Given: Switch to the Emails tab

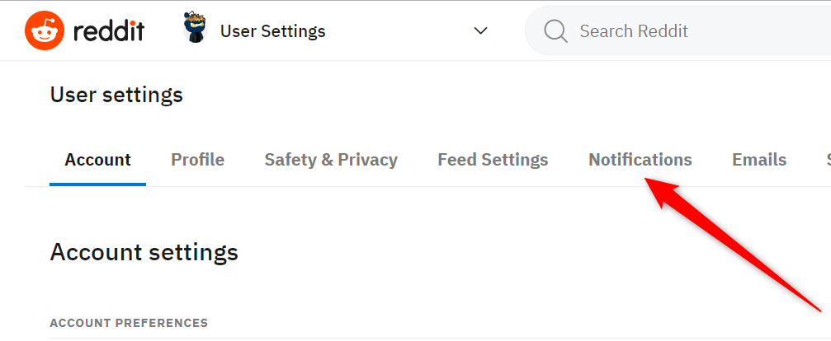Looking at the screenshot, I should pos(759,160).
